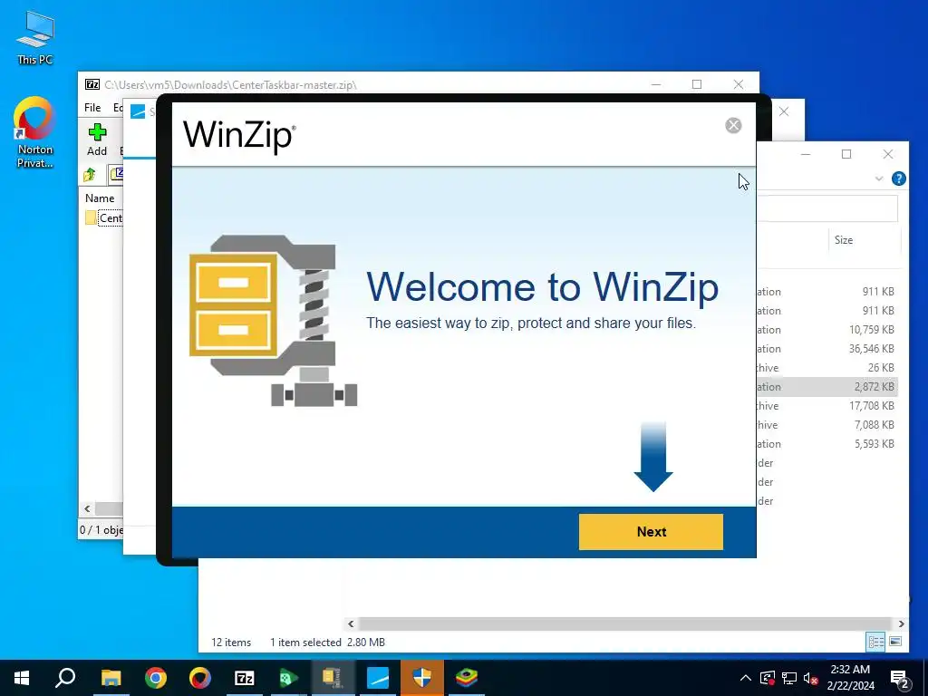Select the row with 17,708 KB size
This screenshot has width=928, height=696.
coord(827,405)
